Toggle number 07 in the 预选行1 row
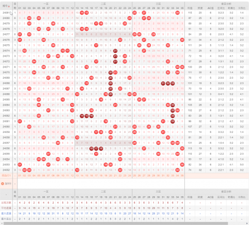The height and width of the screenshot is (225, 249). (x=48, y=176)
